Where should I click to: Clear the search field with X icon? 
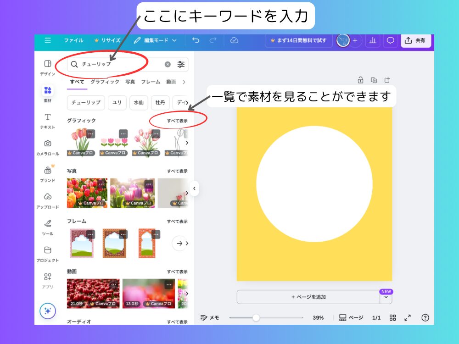[x=168, y=64]
